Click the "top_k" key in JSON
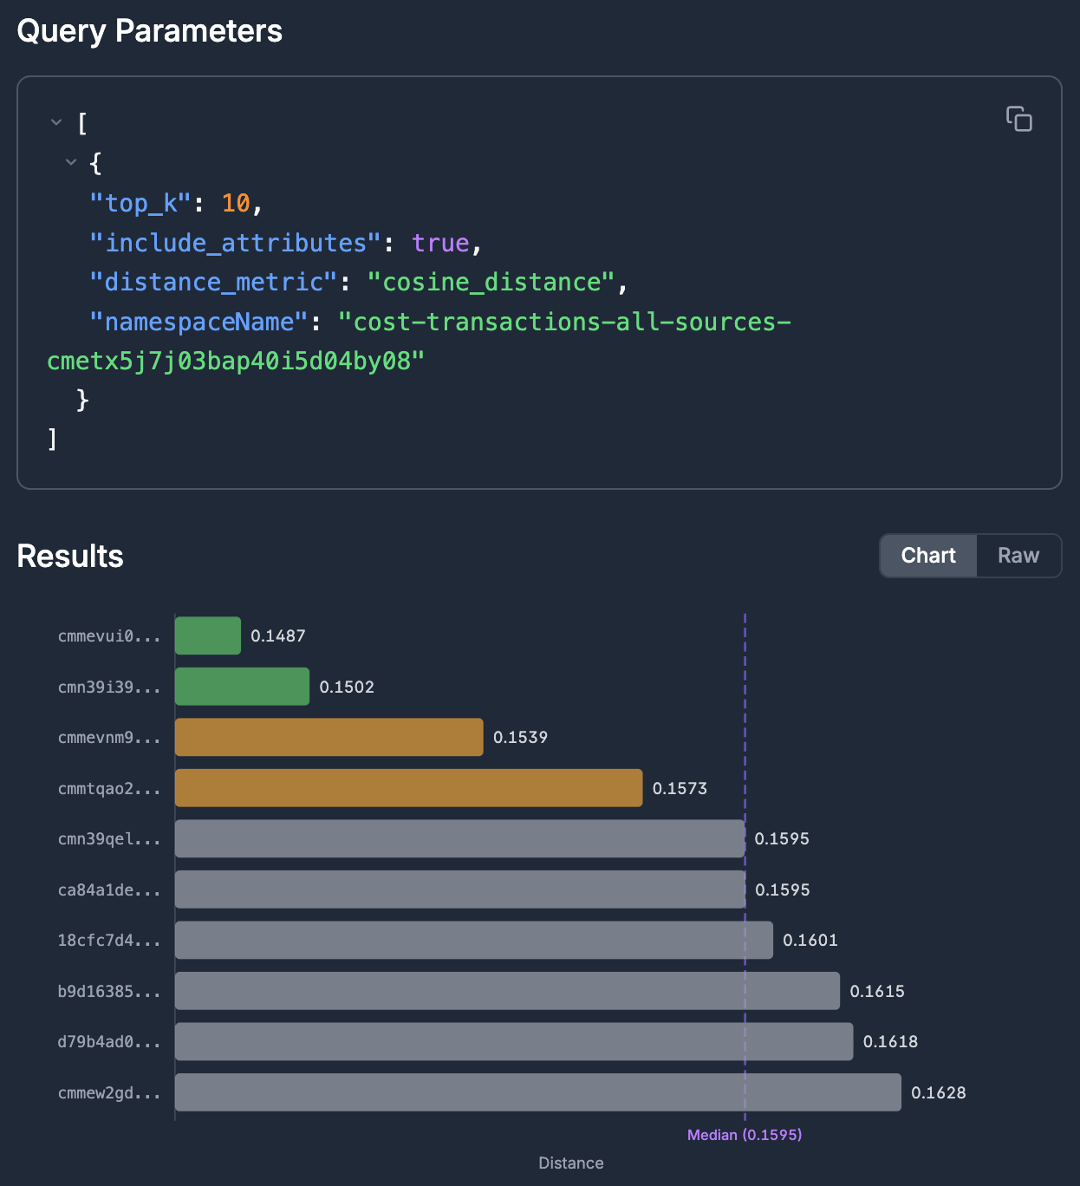The width and height of the screenshot is (1080, 1186). pyautogui.click(x=140, y=203)
